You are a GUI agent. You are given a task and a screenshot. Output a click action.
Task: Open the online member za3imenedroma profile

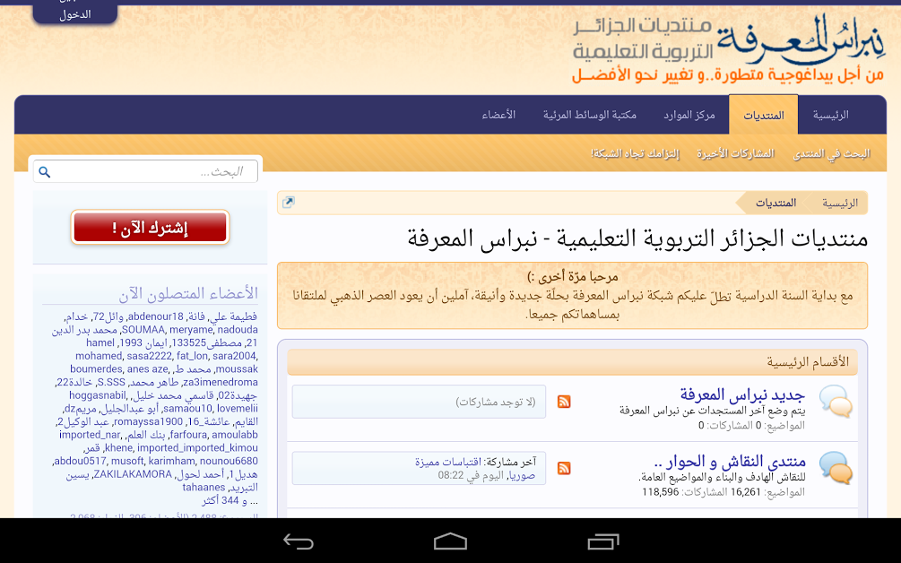[x=220, y=383]
